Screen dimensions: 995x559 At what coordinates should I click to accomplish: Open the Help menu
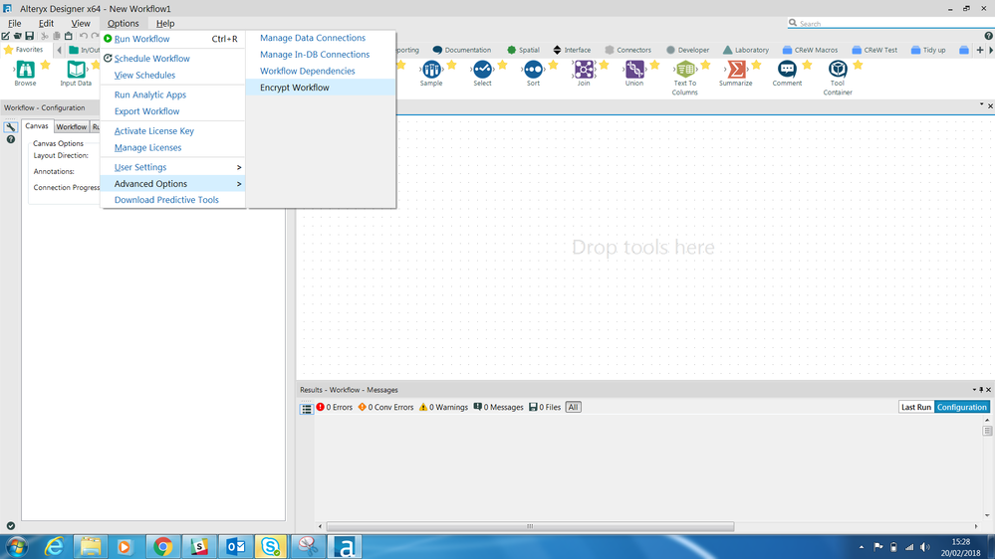[x=165, y=24]
